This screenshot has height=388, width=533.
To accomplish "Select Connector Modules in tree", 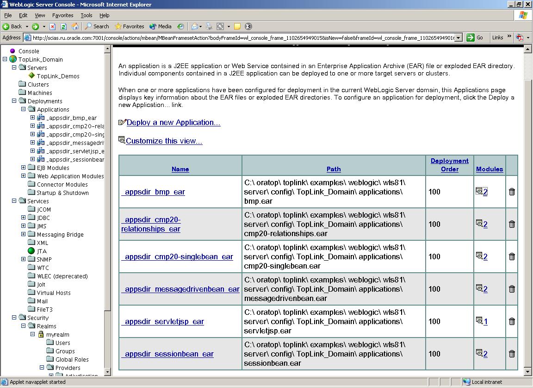I will click(62, 184).
